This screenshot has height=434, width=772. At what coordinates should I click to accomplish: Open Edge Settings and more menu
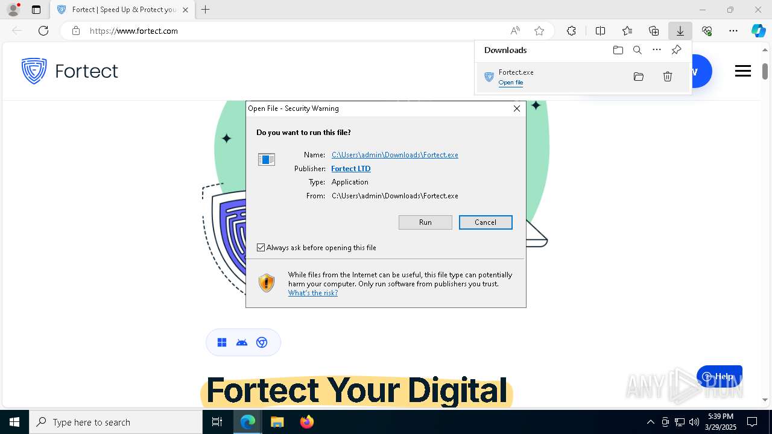(x=733, y=31)
